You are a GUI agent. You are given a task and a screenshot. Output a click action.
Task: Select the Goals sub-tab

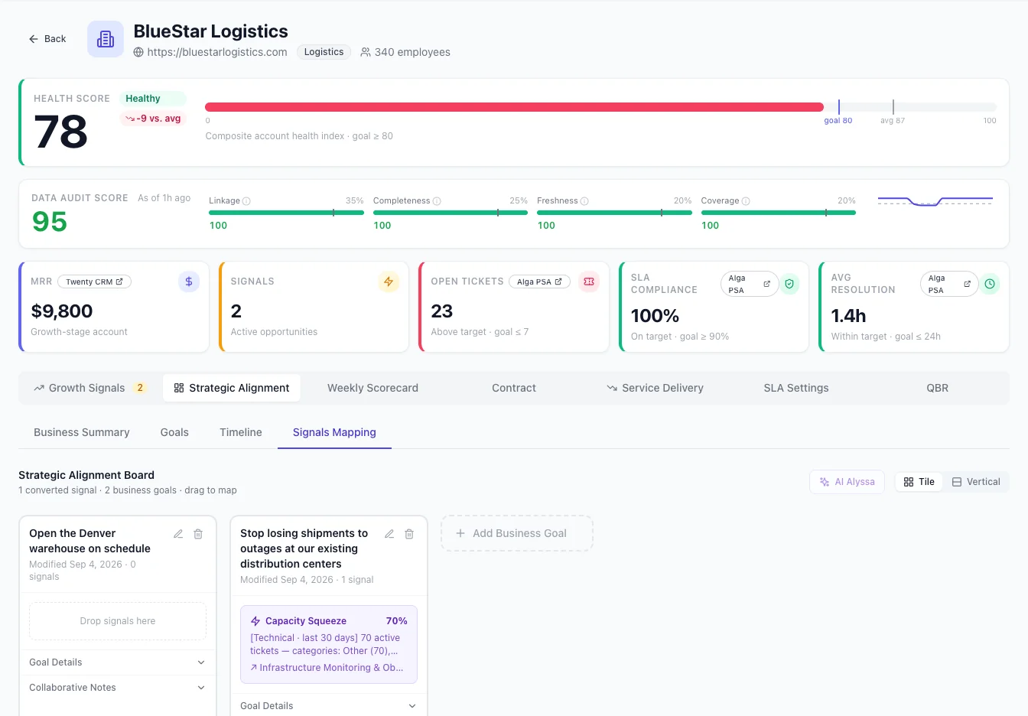[174, 432]
